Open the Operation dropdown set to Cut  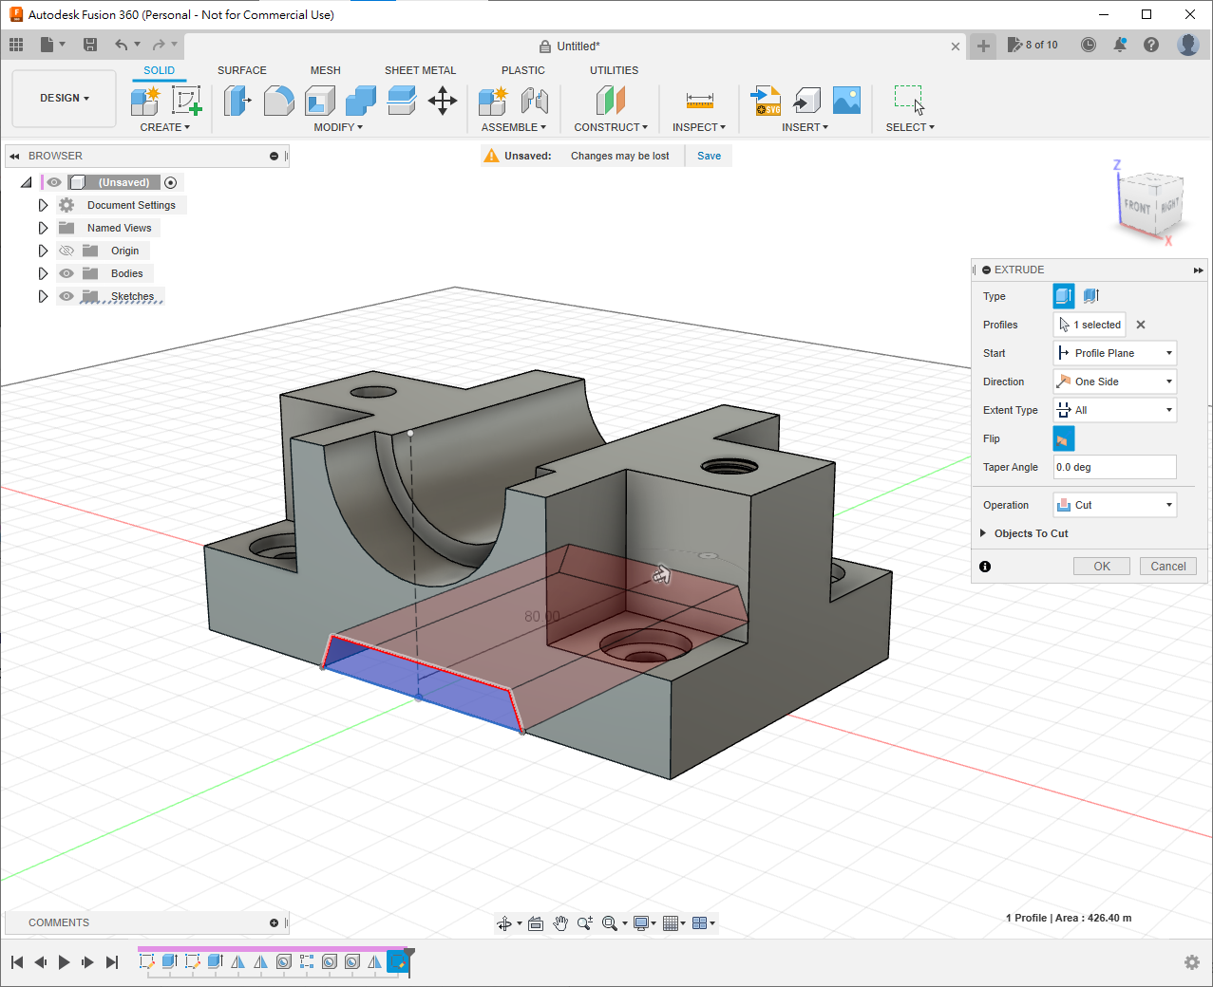tap(1115, 505)
